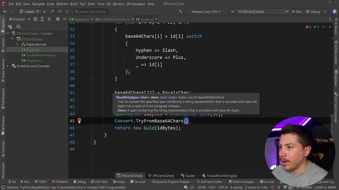The width and height of the screenshot is (339, 190).
Task: Hide the Solution panel with minus icon
Action: coord(65,19)
